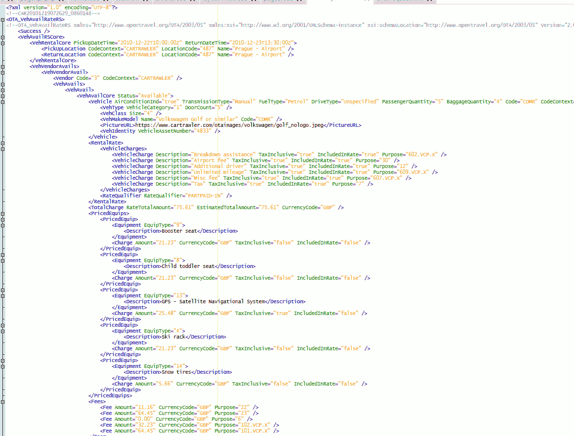Collapse the PricedEquips fold marker
The width and height of the screenshot is (574, 436).
(2, 214)
